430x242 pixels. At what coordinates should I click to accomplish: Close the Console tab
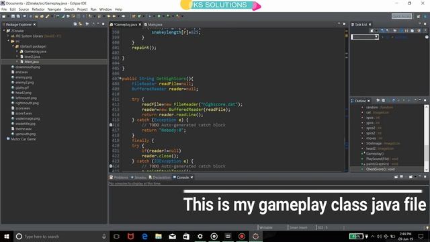pyautogui.click(x=191, y=177)
